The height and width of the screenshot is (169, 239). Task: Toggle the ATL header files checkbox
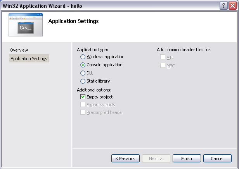[163, 57]
